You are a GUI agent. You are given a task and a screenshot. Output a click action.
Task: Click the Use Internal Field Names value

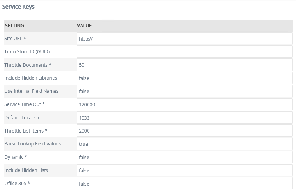pos(184,91)
